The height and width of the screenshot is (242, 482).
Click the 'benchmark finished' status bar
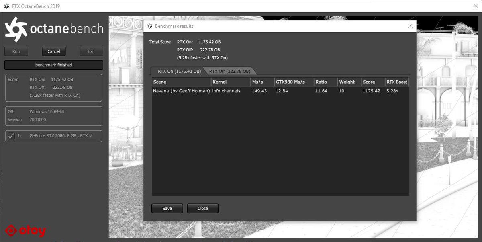(53, 65)
